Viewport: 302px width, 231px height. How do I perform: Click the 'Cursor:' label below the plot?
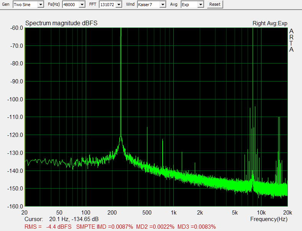(x=34, y=219)
